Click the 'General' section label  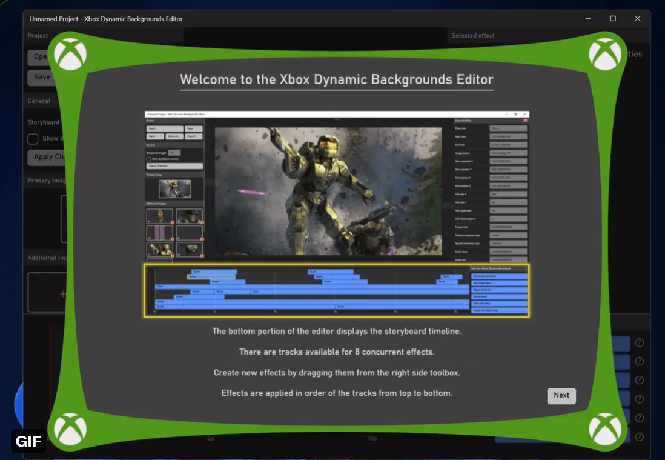pyautogui.click(x=39, y=101)
